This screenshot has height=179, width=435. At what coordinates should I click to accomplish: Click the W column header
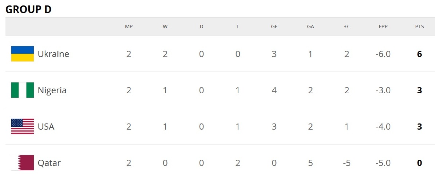point(165,27)
